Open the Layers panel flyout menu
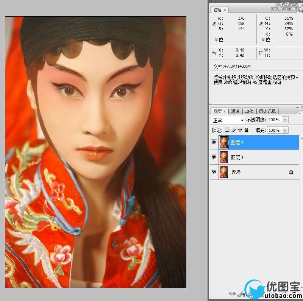This screenshot has width=303, height=301. tap(301, 113)
